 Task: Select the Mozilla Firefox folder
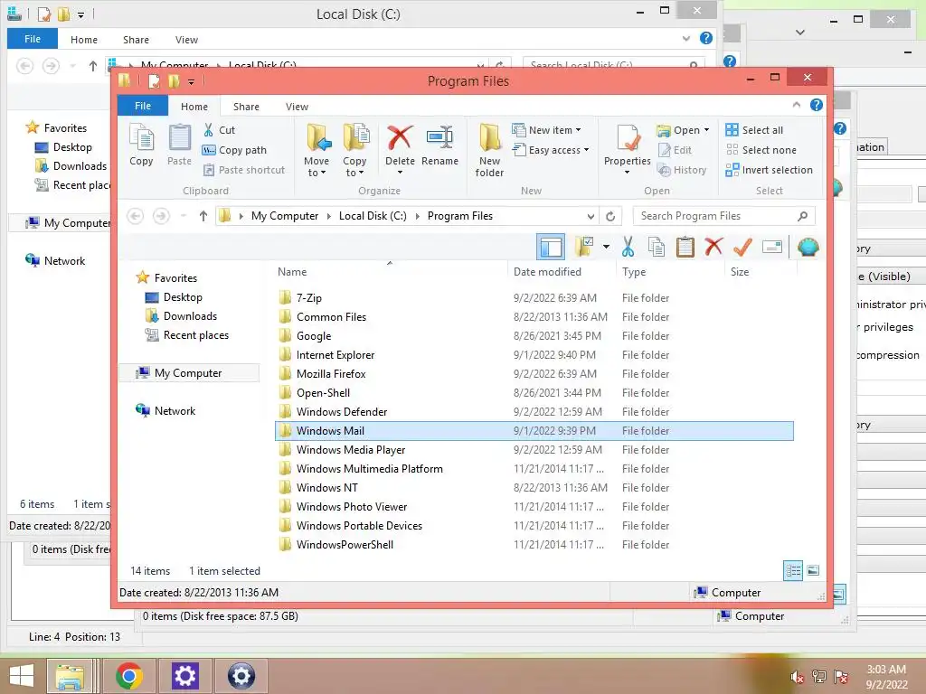534,373
